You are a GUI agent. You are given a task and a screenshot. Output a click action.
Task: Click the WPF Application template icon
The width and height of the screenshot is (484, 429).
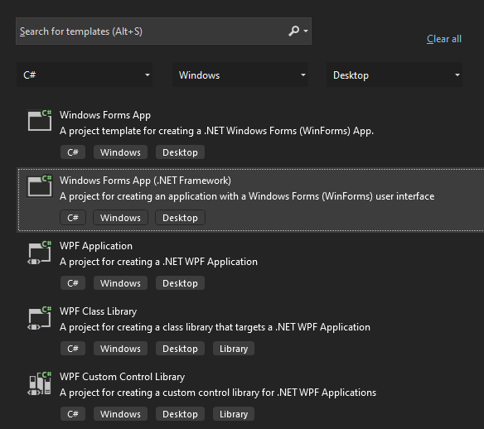point(40,253)
